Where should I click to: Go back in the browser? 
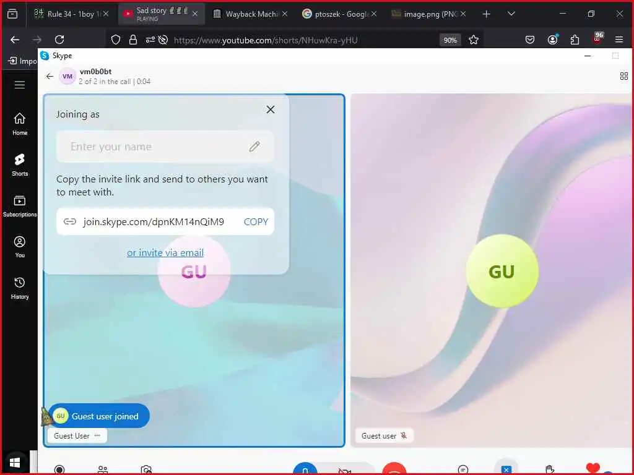tap(15, 40)
